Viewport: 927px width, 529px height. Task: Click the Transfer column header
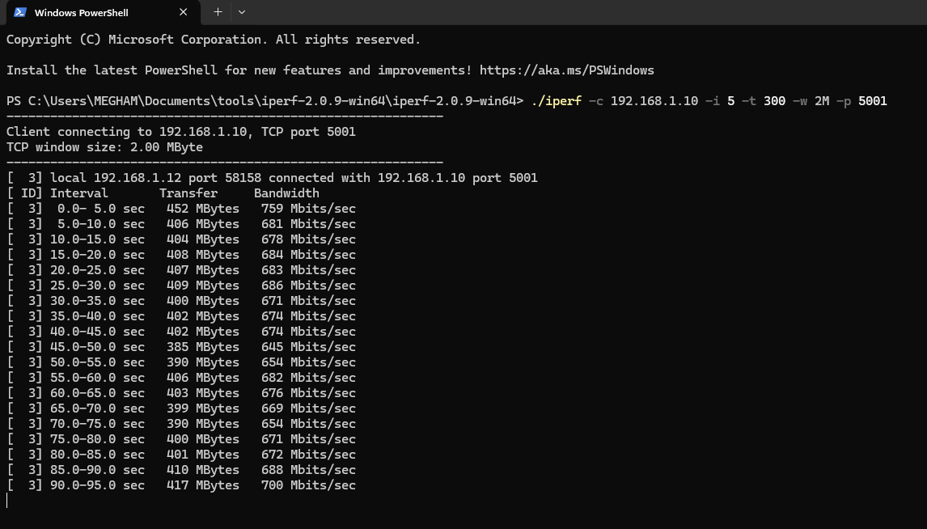tap(188, 193)
